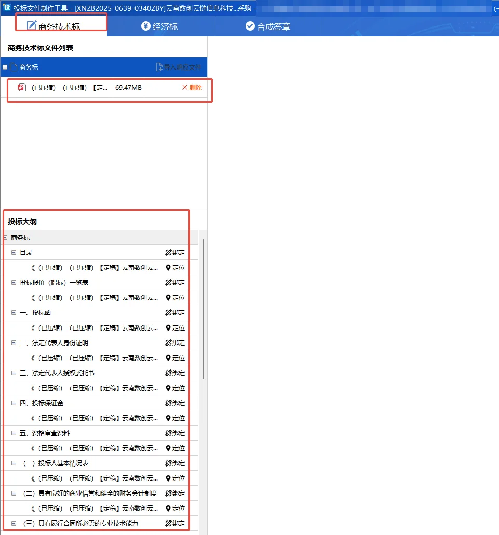Screen dimensions: 499x535
Task: Select the file size text 69.47MB
Action: [x=128, y=87]
